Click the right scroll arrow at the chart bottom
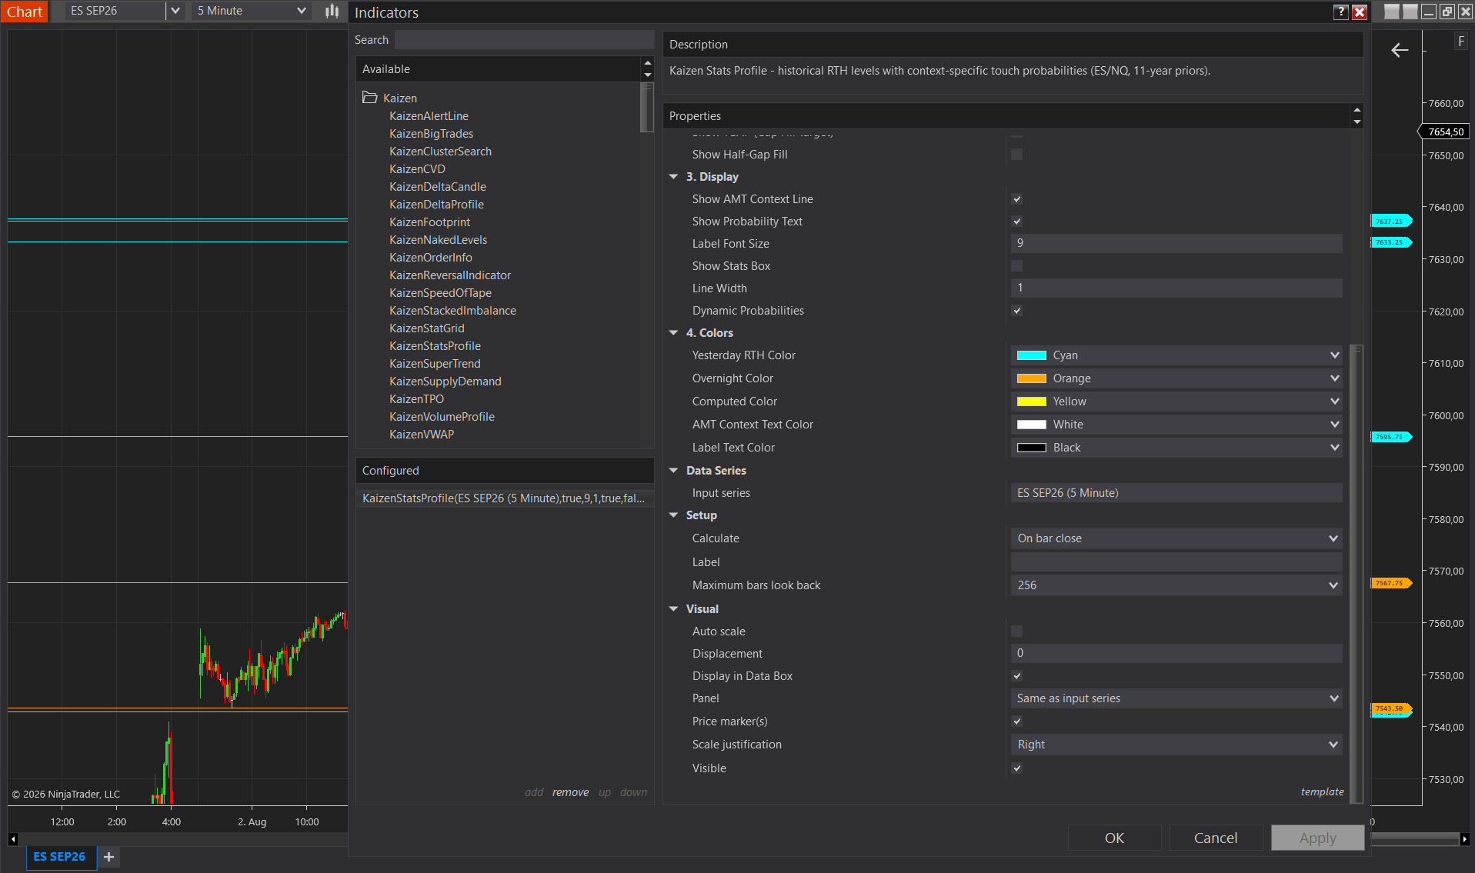 coord(1464,838)
